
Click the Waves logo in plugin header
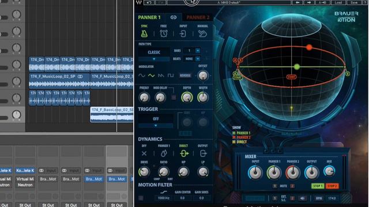point(139,2)
